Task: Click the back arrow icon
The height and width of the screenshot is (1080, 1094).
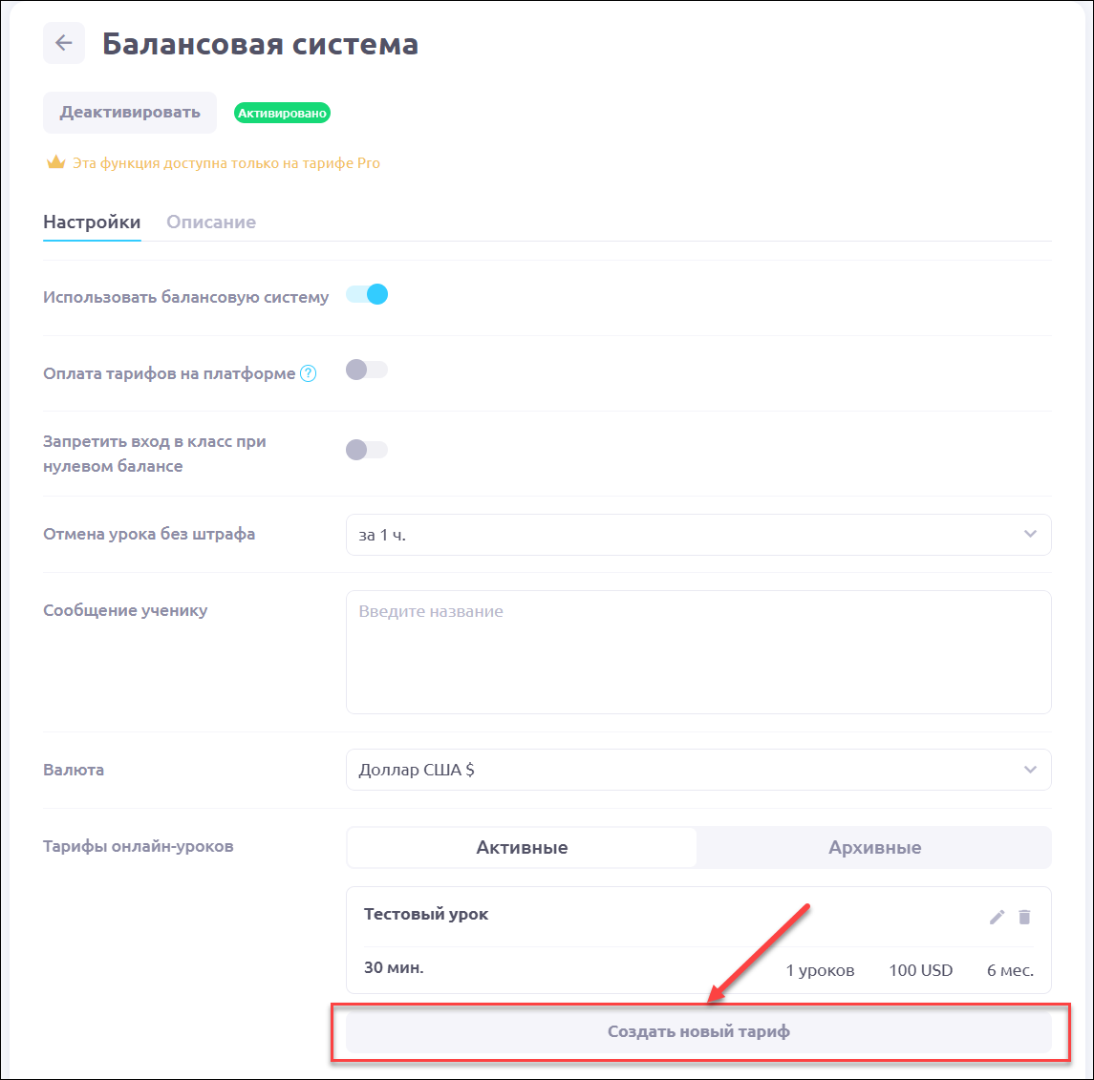Action: point(64,43)
